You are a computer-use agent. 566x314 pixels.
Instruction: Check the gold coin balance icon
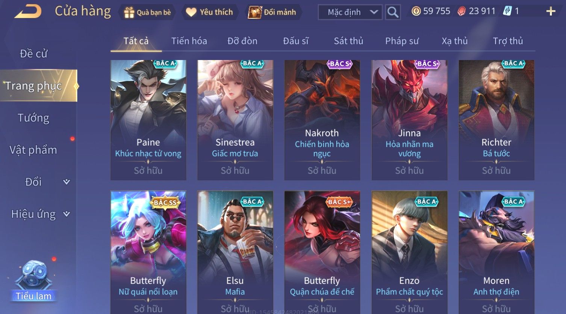(x=416, y=11)
